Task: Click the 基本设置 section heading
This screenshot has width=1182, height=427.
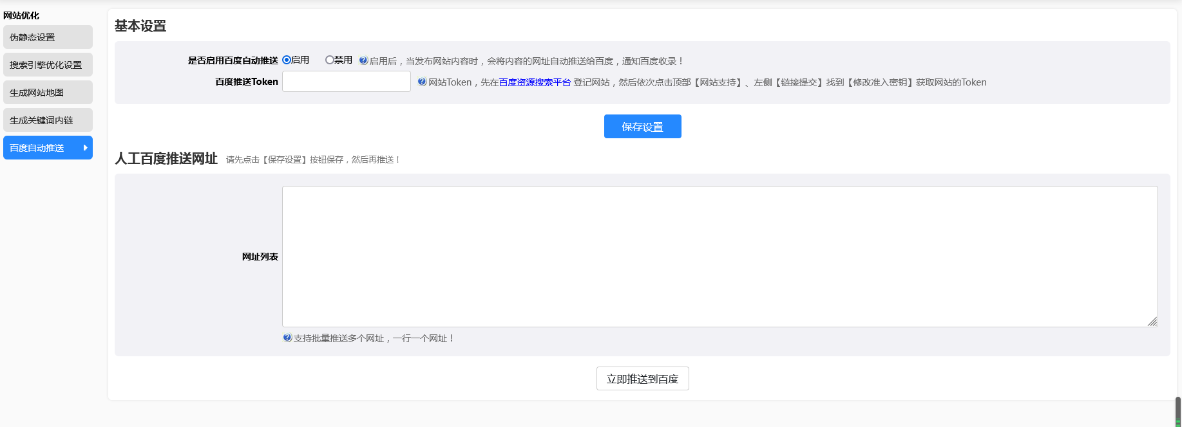Action: [140, 26]
